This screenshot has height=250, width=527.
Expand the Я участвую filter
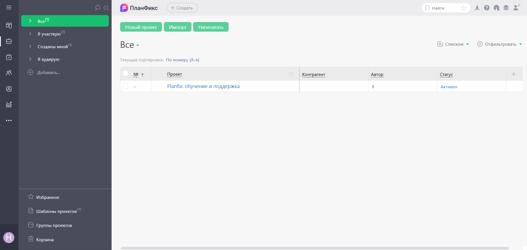coord(30,34)
